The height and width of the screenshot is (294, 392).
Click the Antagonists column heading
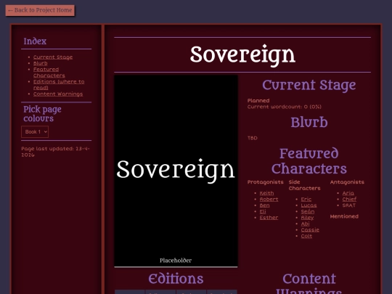point(347,182)
